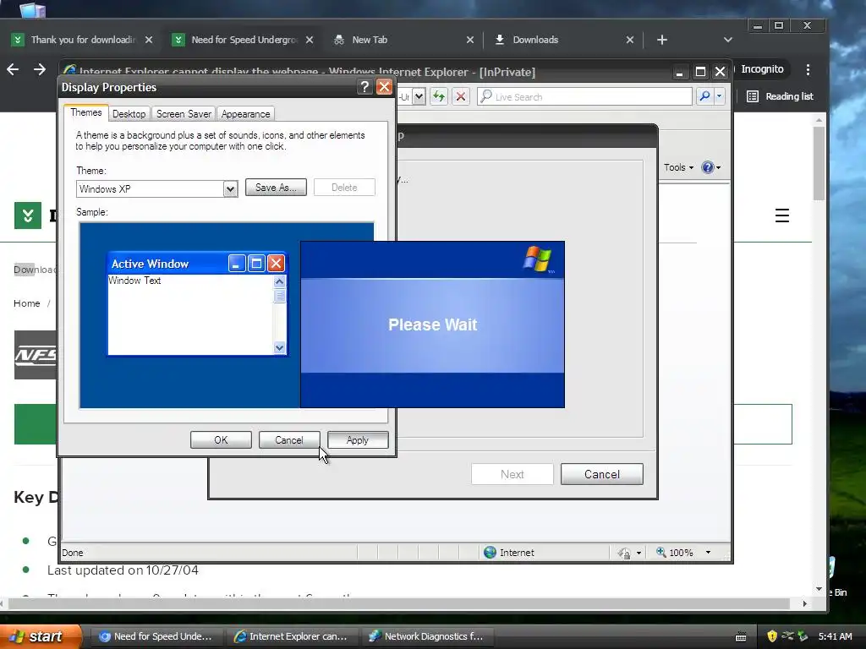
Task: Click the browser back arrow
Action: tap(13, 69)
